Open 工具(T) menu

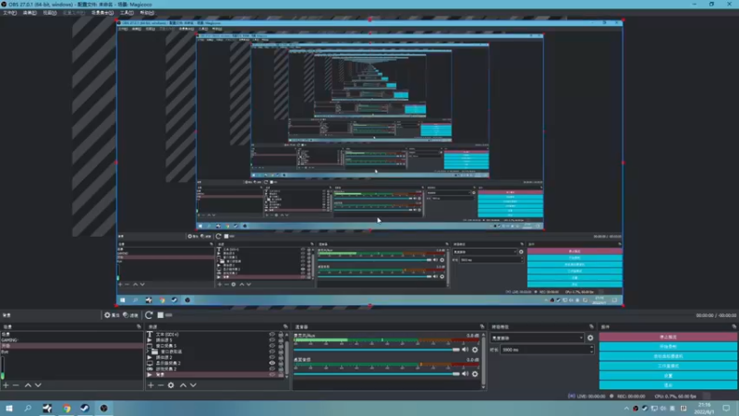127,13
